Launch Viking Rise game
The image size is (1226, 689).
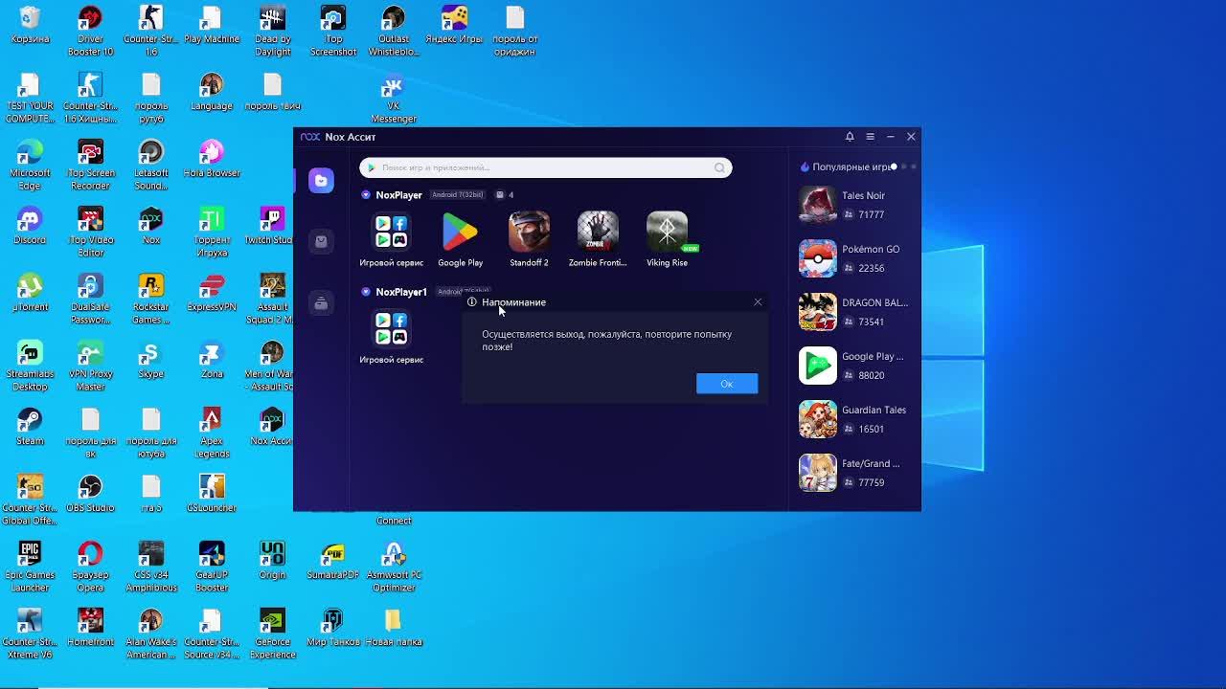[667, 239]
